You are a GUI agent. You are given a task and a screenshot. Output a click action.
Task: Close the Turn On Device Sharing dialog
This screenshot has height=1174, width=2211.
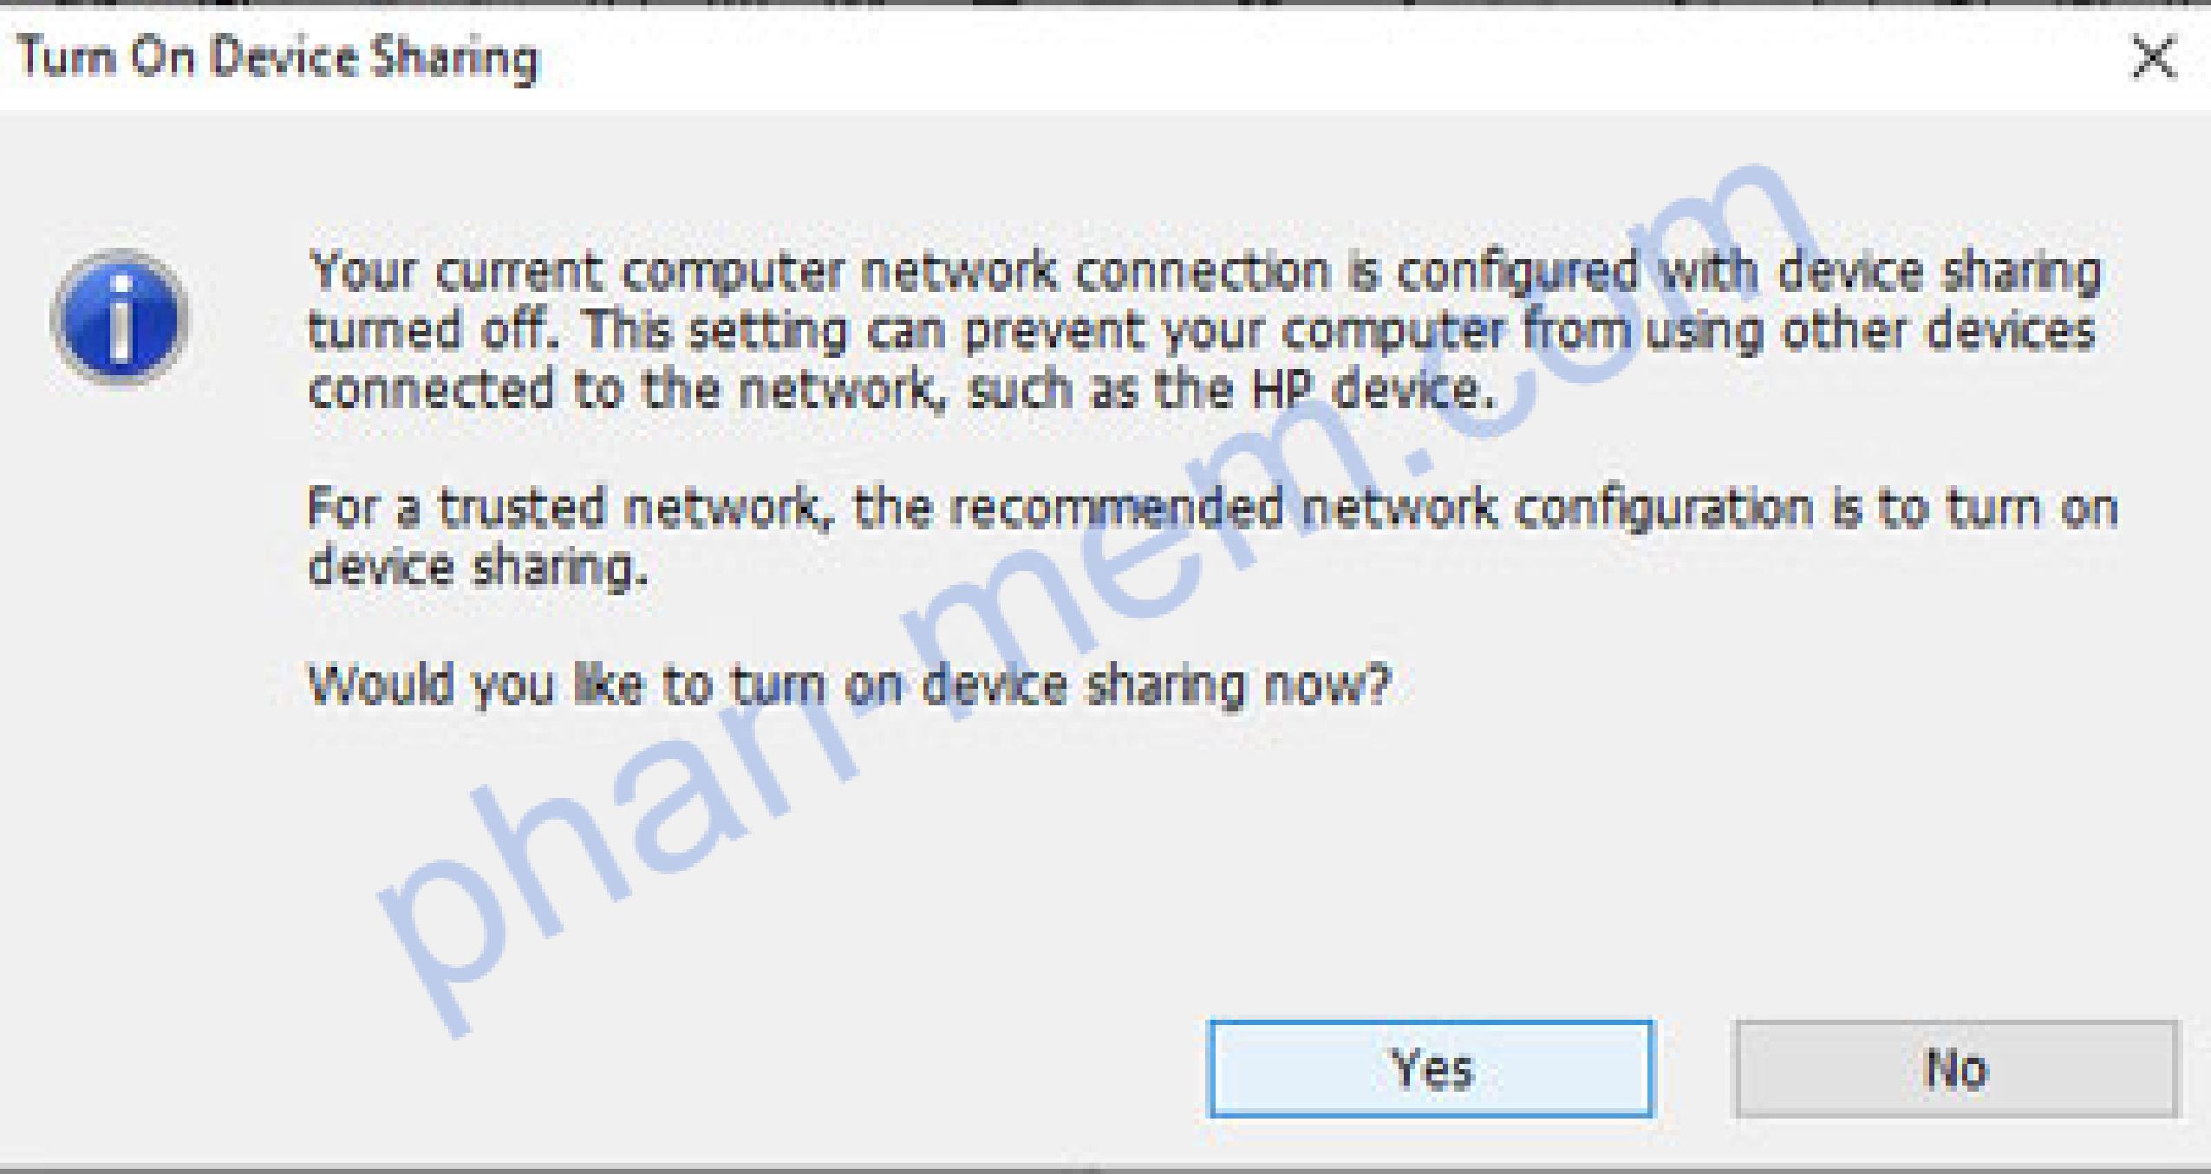point(2153,58)
